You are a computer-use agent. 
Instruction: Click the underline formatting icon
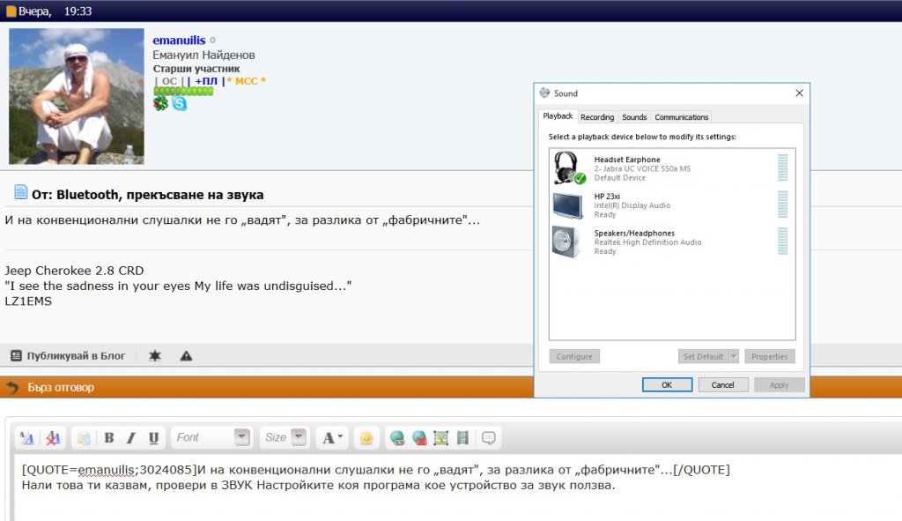point(153,437)
